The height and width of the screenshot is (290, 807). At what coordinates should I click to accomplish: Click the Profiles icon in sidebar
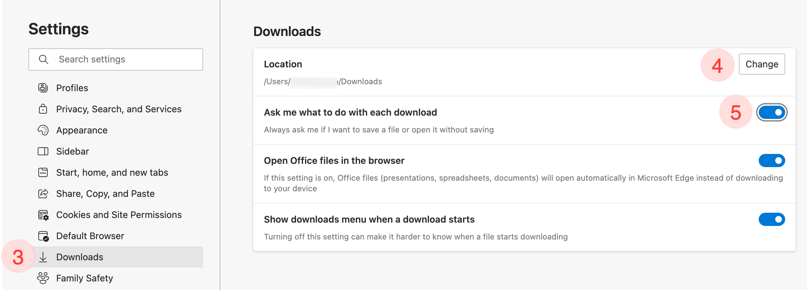(43, 88)
